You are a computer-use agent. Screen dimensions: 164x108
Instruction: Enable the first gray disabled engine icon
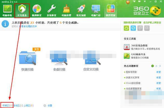(x=140, y=28)
